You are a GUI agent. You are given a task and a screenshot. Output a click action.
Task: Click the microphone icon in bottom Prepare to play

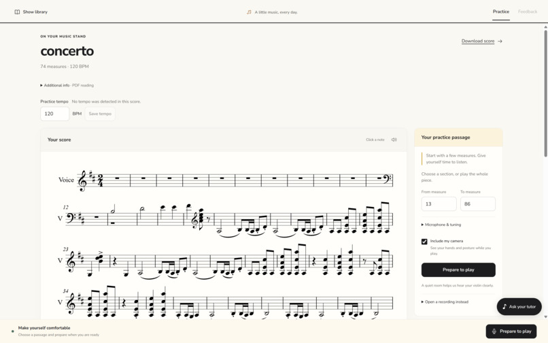click(x=494, y=331)
